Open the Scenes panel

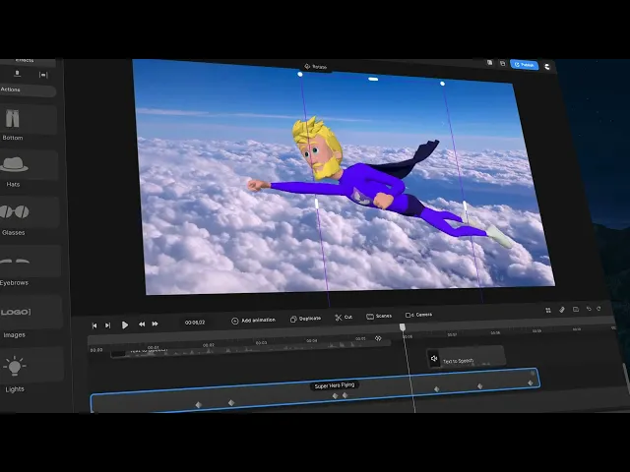pos(379,316)
